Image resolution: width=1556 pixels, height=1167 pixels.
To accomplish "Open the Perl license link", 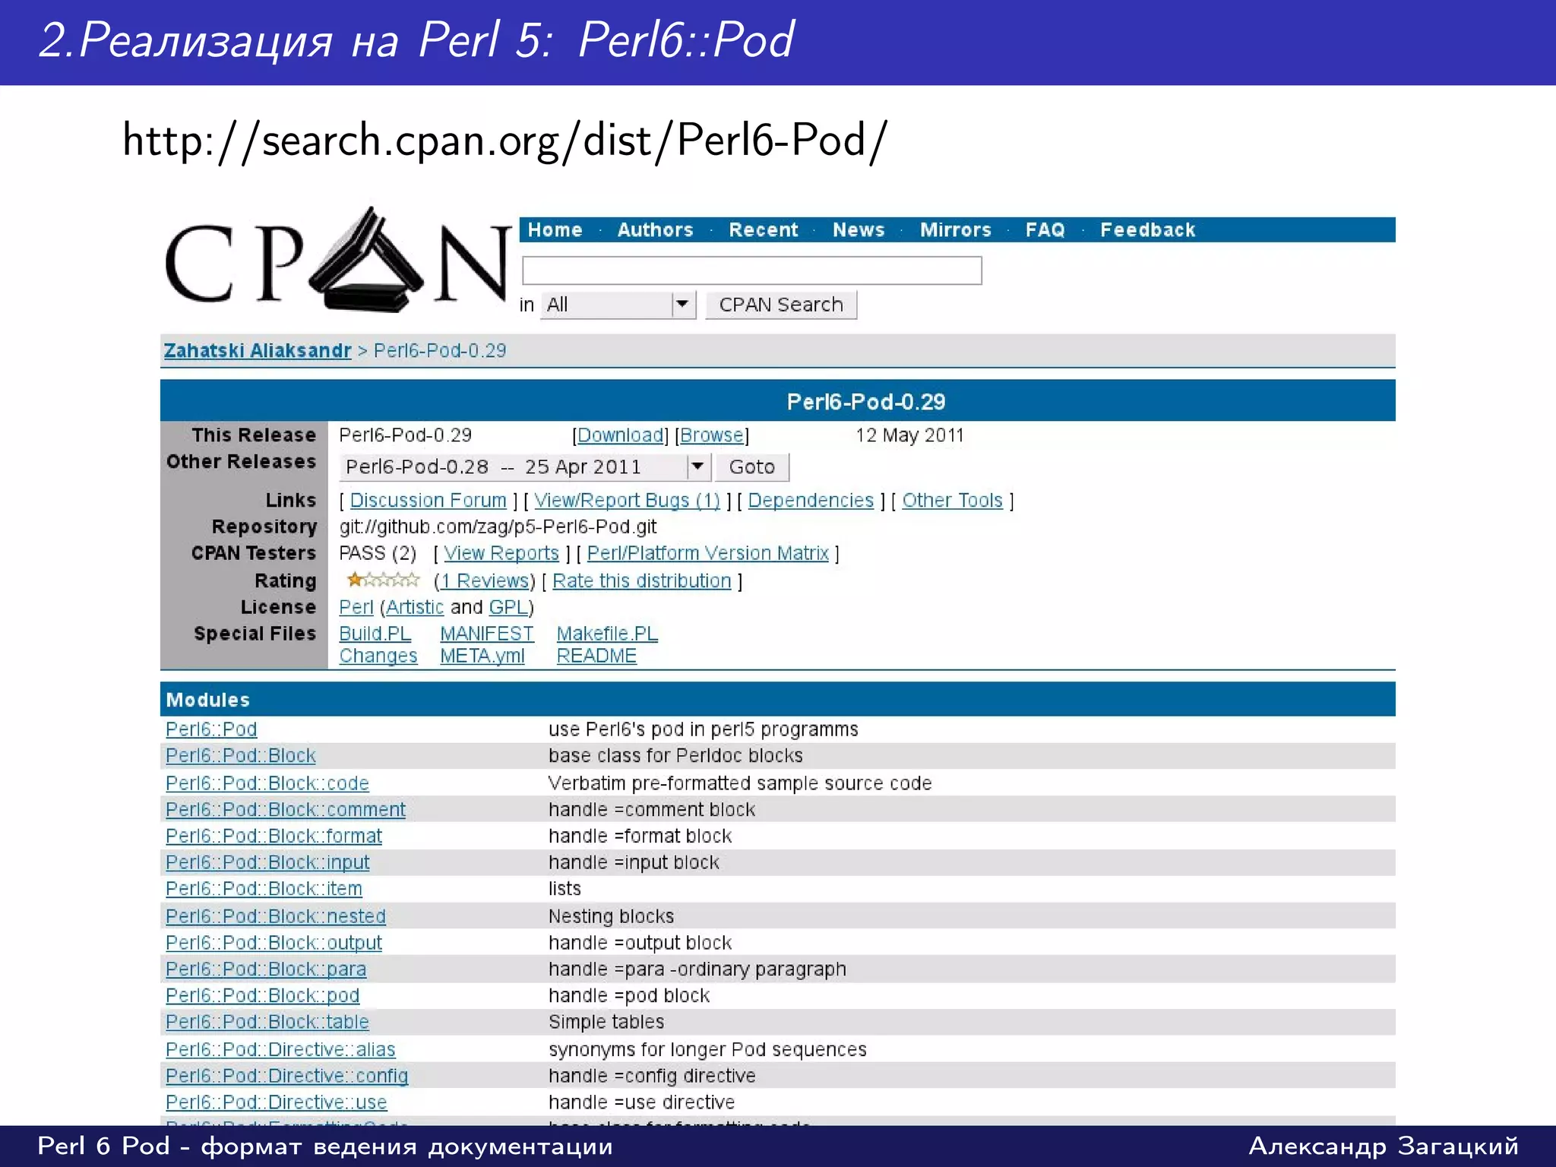I will point(356,608).
